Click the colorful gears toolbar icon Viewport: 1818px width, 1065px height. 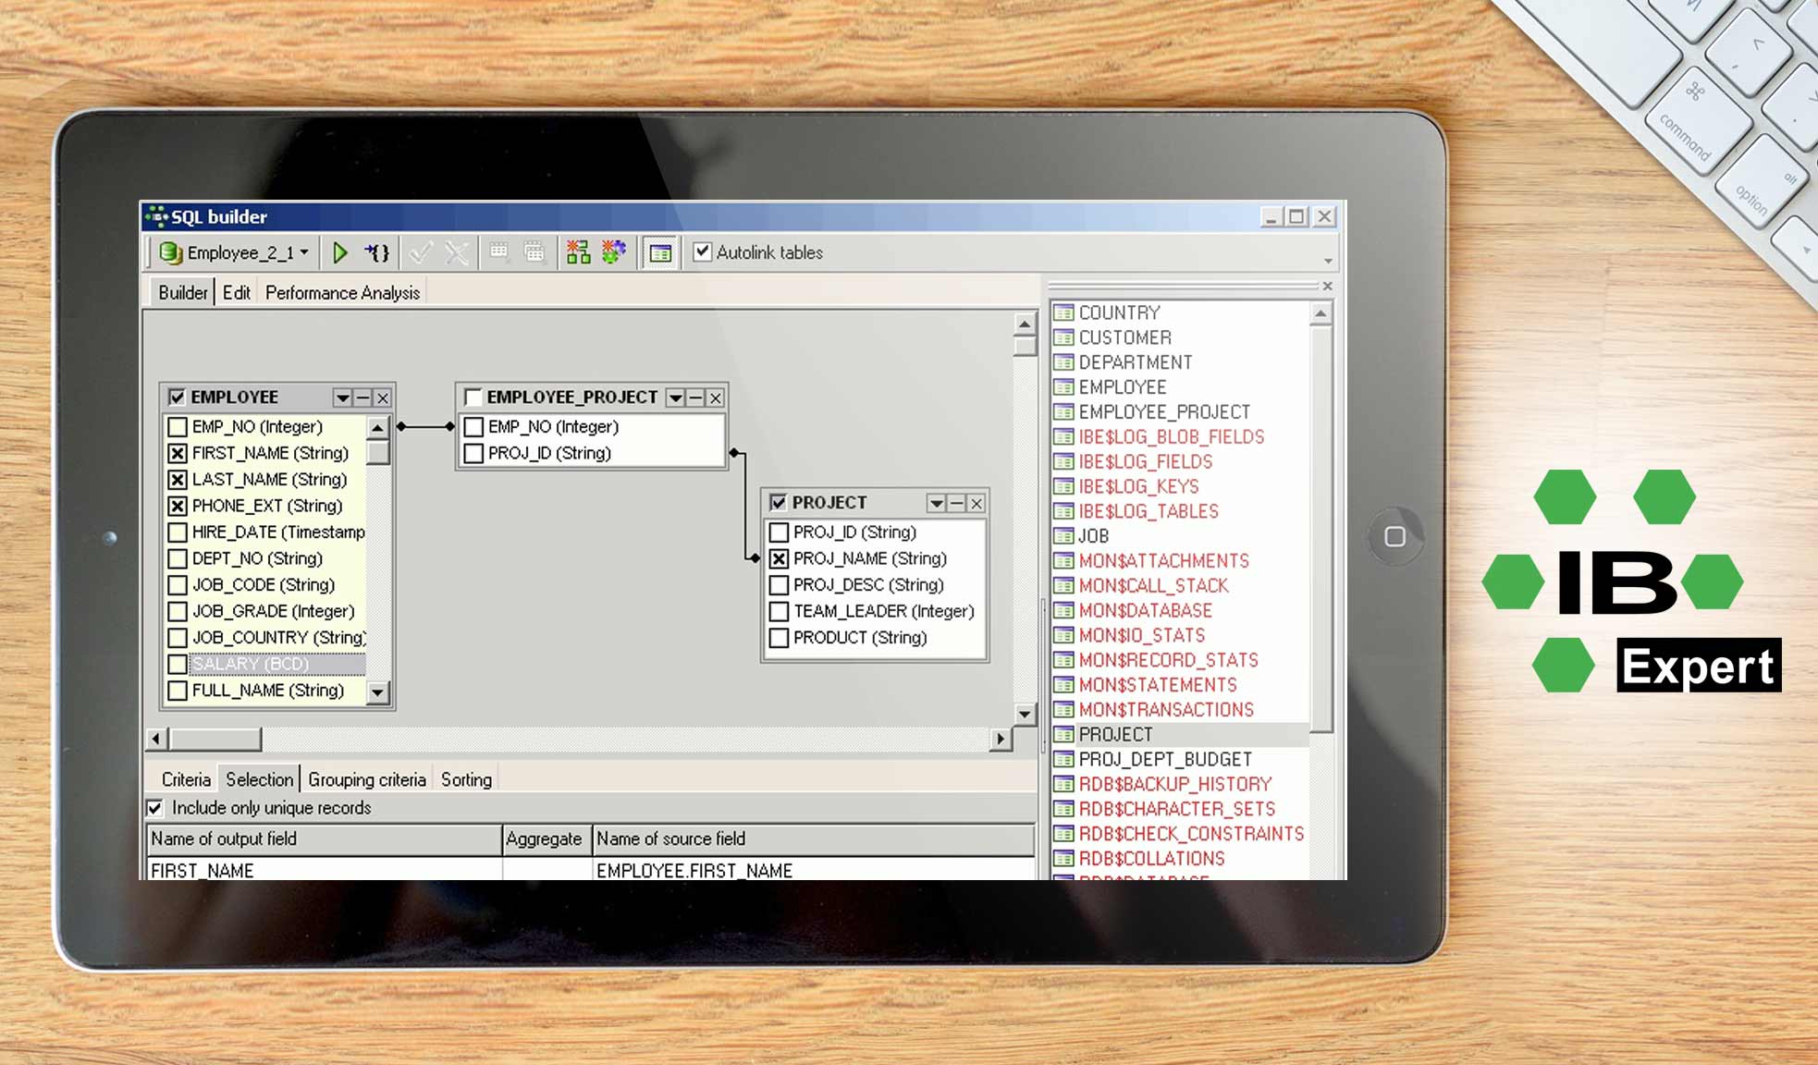[613, 251]
